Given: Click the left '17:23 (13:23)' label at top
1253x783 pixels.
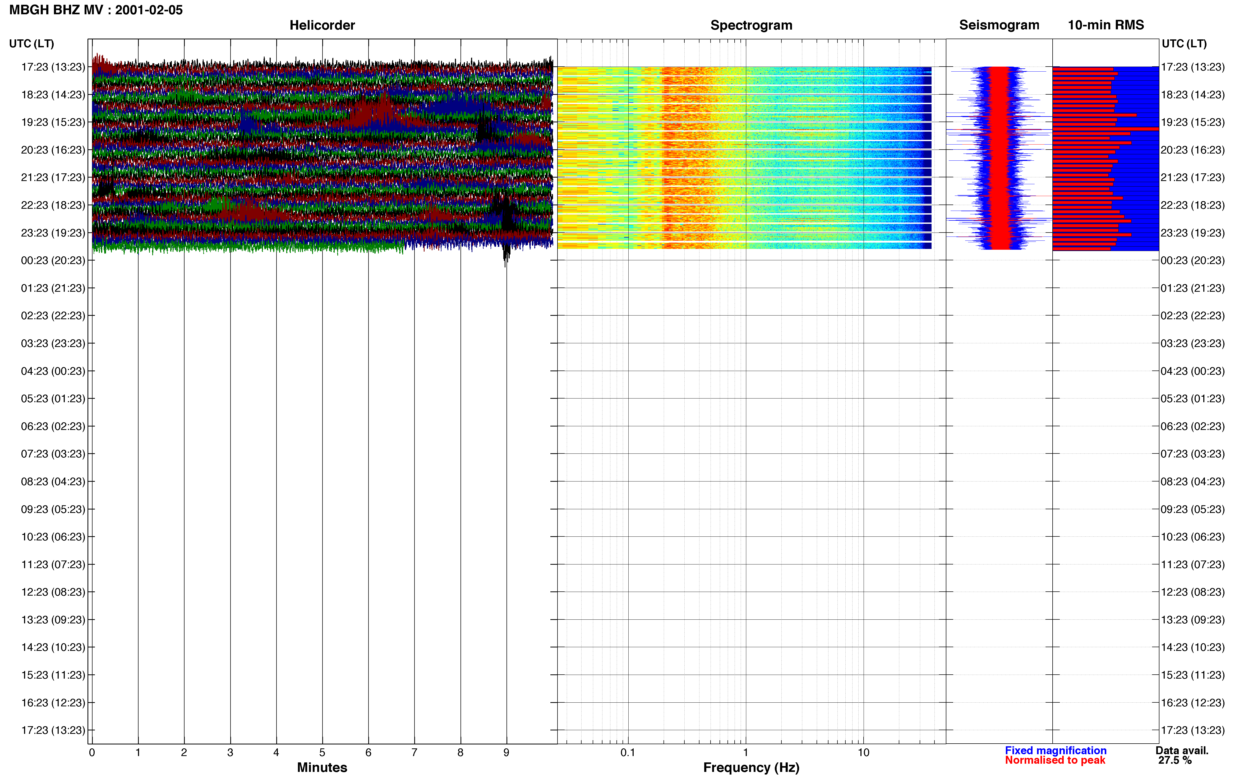Looking at the screenshot, I should click(53, 67).
